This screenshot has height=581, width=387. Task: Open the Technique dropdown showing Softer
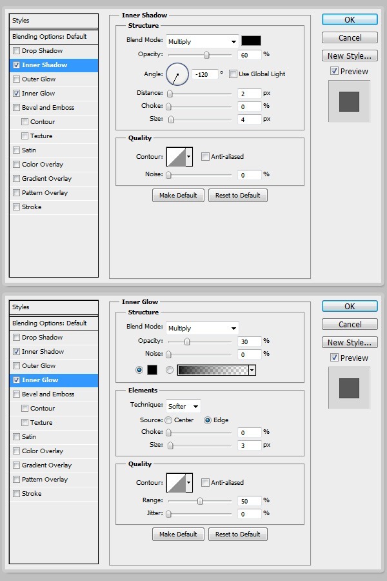(x=183, y=406)
